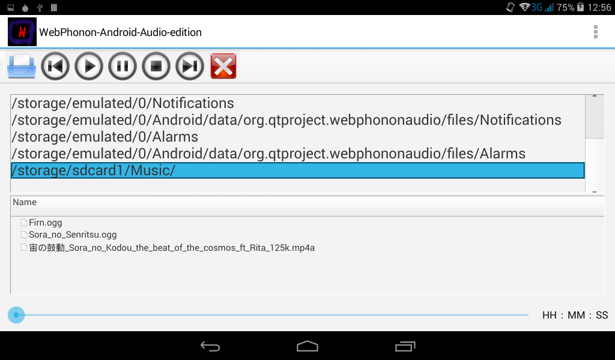Start playback with the play button
Screen dimensions: 615x360
89,66
